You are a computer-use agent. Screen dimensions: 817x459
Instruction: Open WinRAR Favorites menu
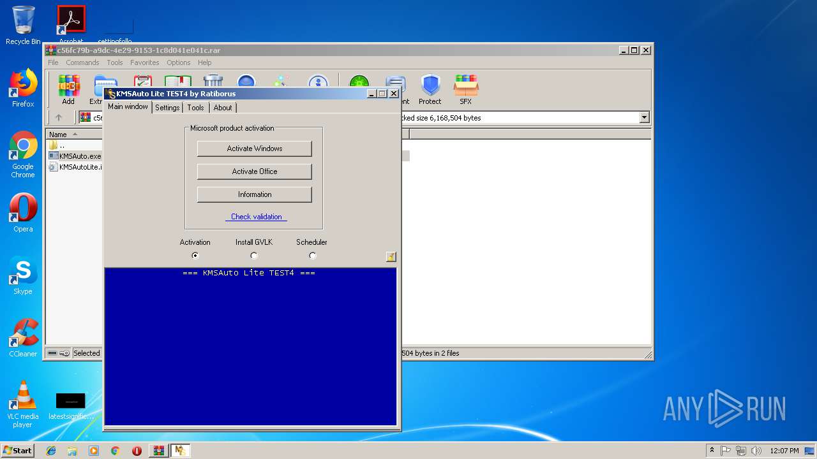pyautogui.click(x=145, y=62)
